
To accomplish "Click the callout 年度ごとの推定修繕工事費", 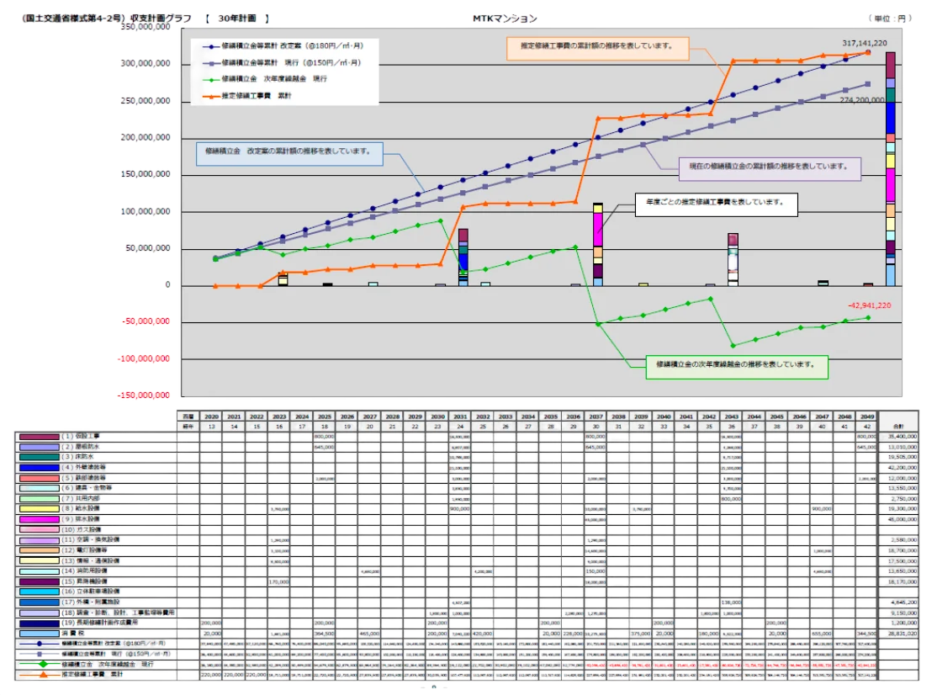I will [x=716, y=204].
